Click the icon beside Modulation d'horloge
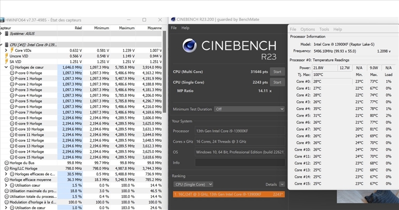Image resolution: width=399 pixels, height=210 pixels. [7, 202]
